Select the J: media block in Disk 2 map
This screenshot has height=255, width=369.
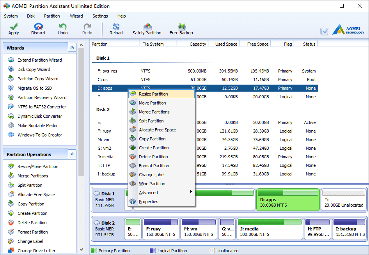(x=270, y=229)
